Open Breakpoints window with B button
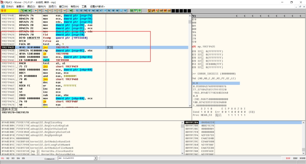306x164 pixels. click(113, 11)
